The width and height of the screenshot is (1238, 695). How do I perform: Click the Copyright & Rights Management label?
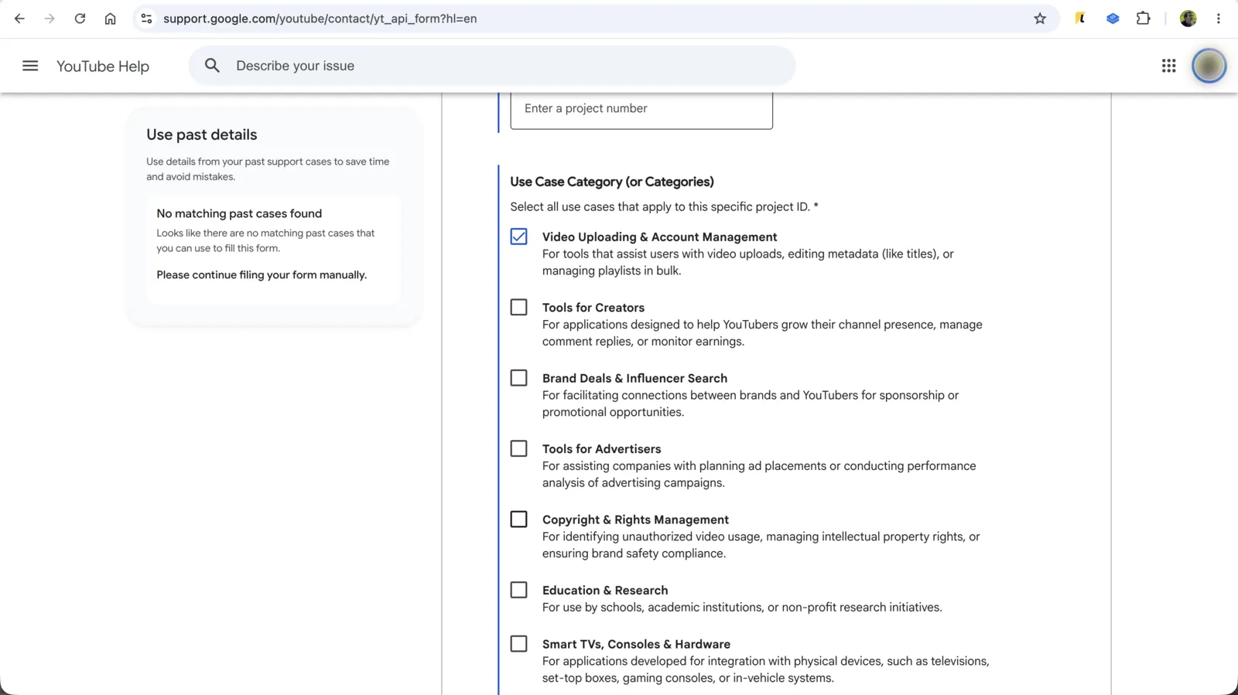[x=635, y=520]
